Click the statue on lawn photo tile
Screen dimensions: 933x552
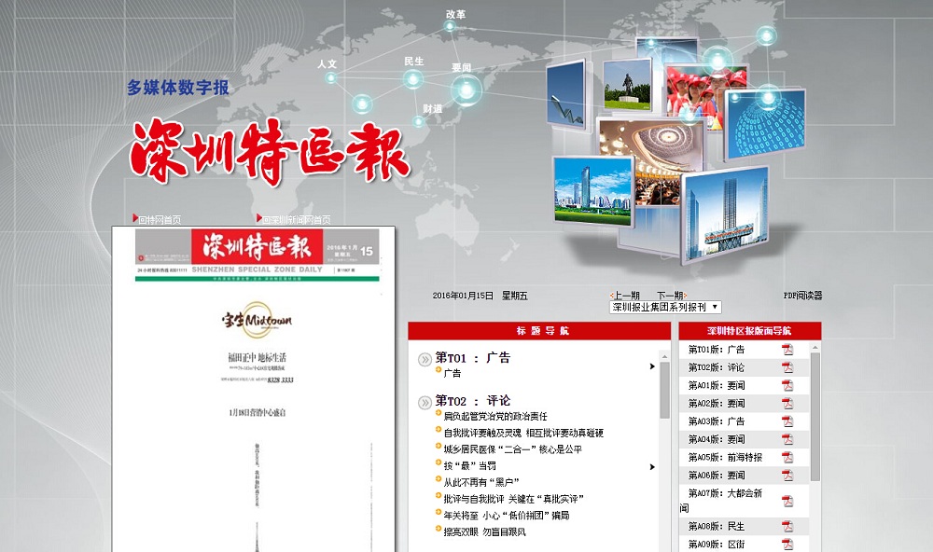[627, 86]
